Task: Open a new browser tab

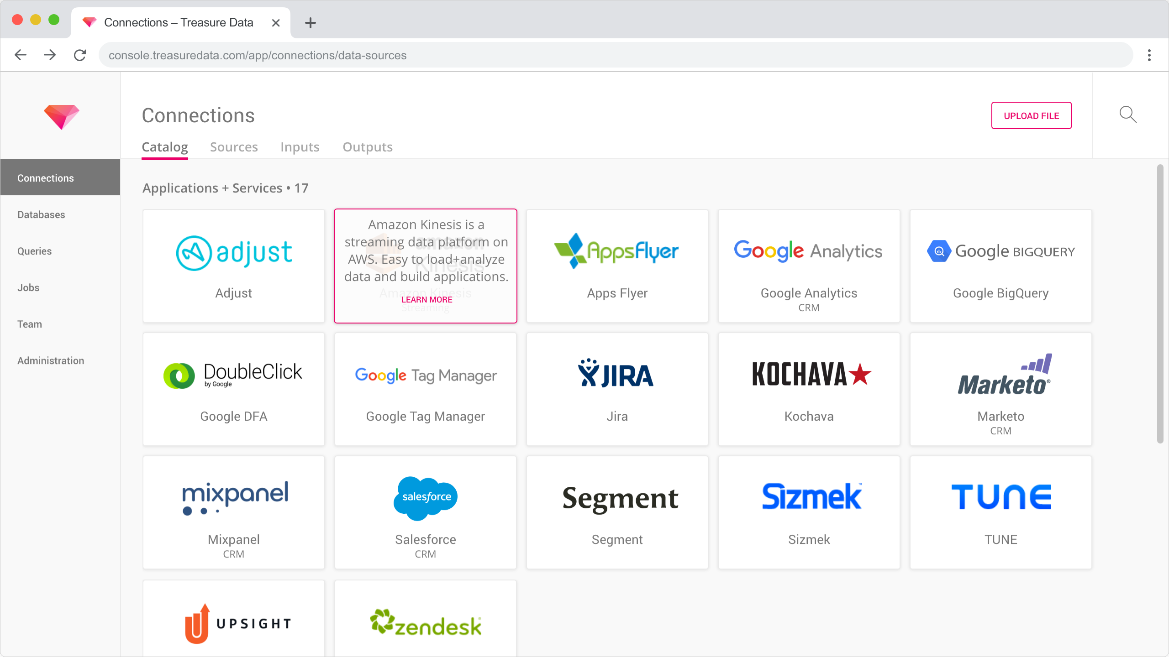Action: [310, 23]
